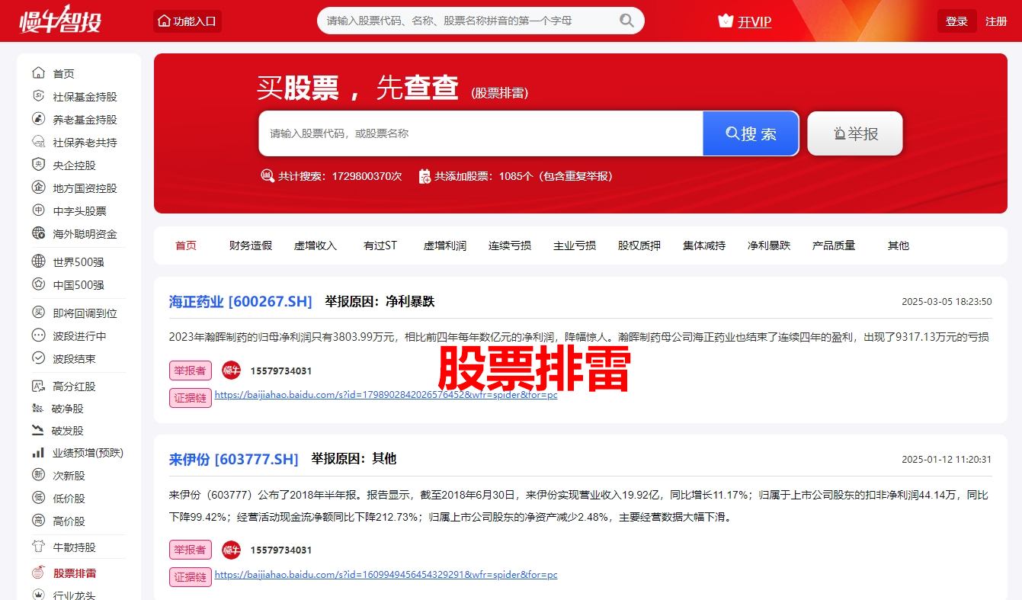
Task: Click the 共计搜索 counter icon
Action: tap(268, 176)
